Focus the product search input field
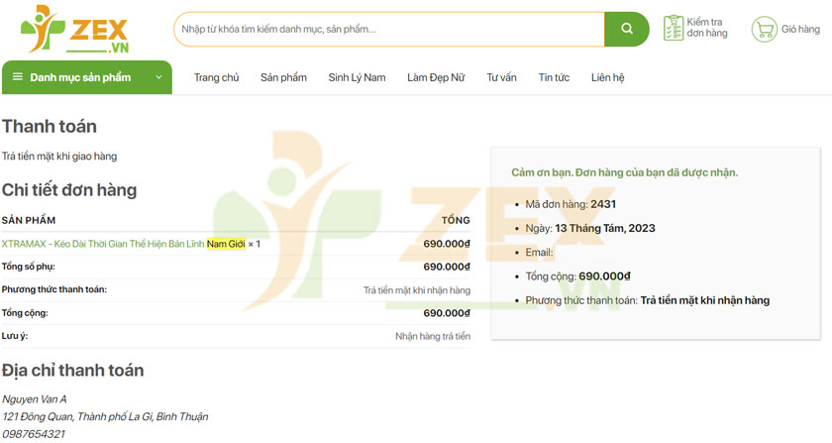832x443 pixels. [388, 29]
